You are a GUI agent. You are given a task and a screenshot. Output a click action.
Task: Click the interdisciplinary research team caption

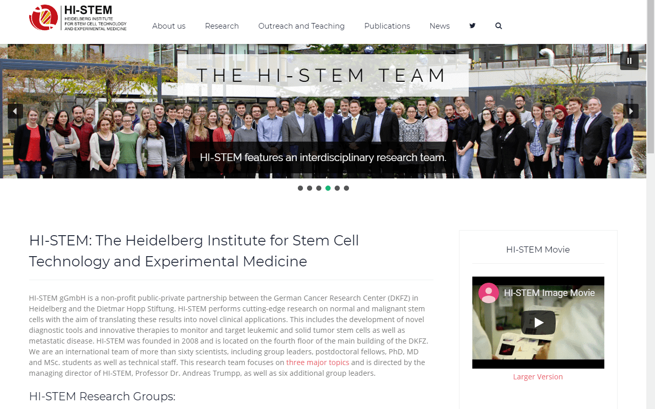323,157
